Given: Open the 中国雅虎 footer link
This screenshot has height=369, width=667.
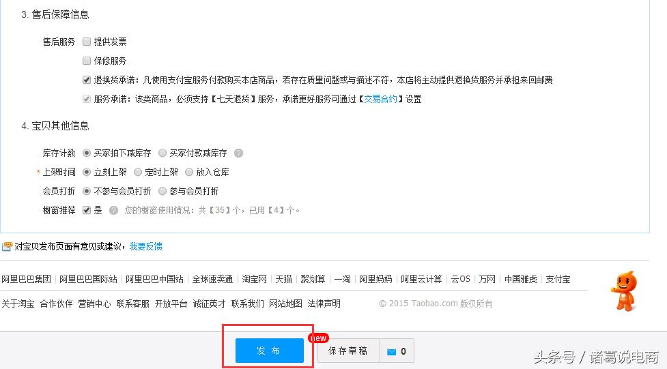Looking at the screenshot, I should click(521, 279).
